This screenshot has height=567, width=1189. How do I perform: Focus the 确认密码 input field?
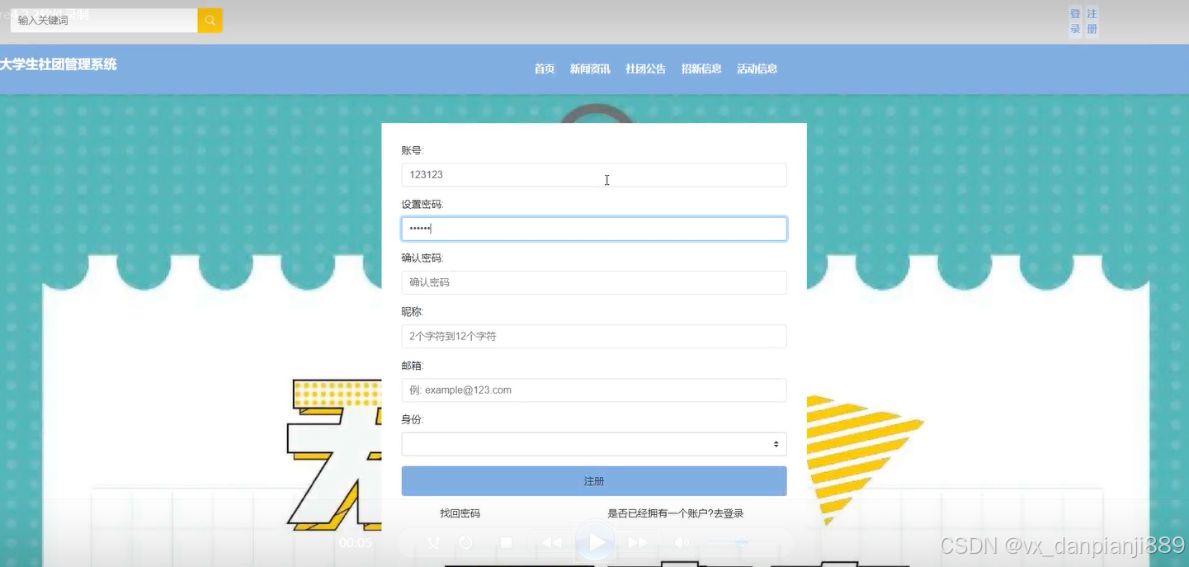[594, 282]
